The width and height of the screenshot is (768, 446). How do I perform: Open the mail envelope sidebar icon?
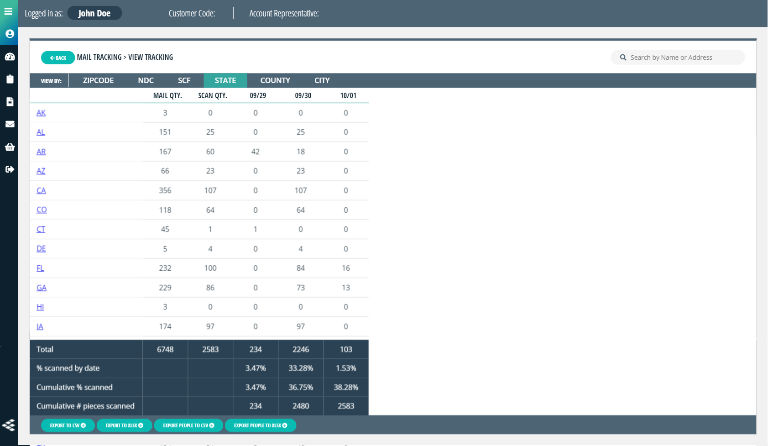click(10, 124)
